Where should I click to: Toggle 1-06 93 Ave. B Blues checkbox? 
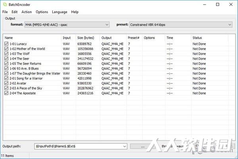(x=6, y=69)
